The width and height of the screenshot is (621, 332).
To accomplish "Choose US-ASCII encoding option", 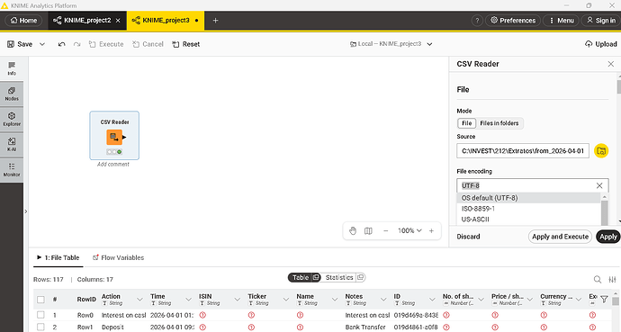I will 528,220.
